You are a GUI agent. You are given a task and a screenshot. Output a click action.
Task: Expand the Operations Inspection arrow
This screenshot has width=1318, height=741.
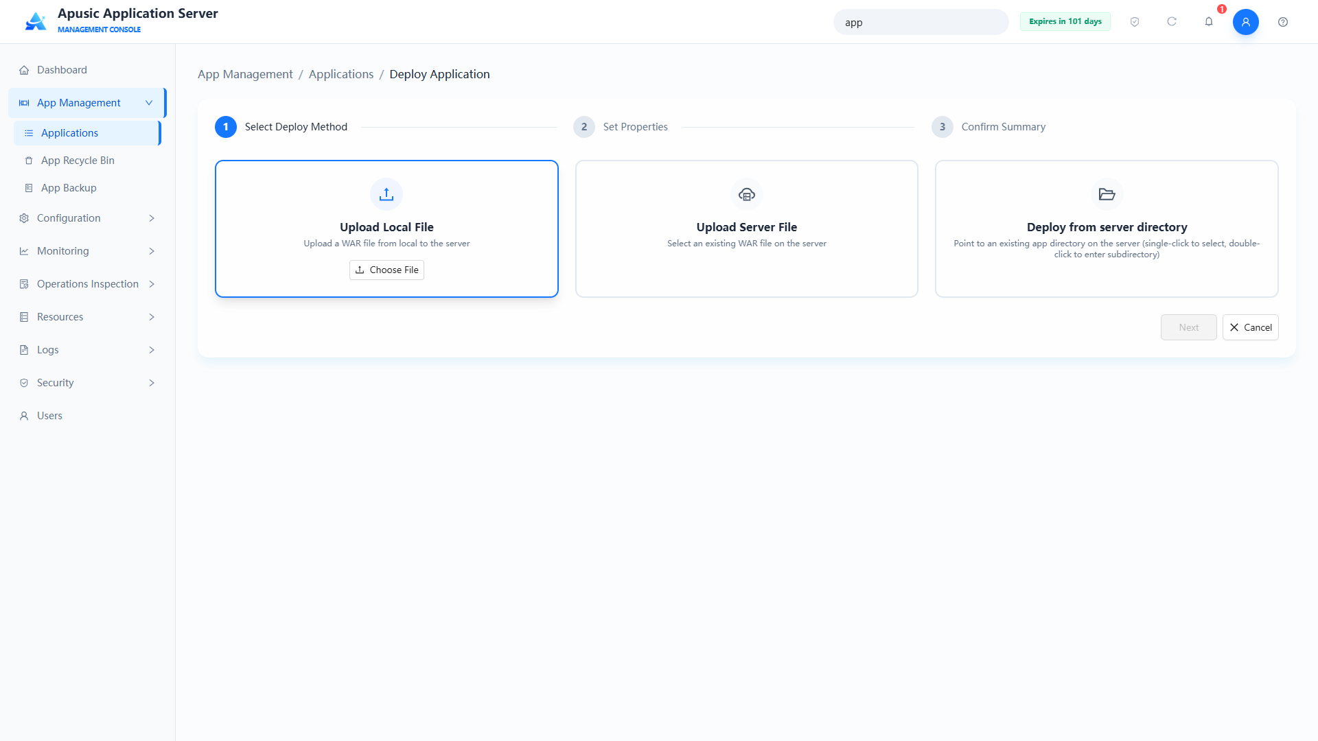[x=152, y=284]
